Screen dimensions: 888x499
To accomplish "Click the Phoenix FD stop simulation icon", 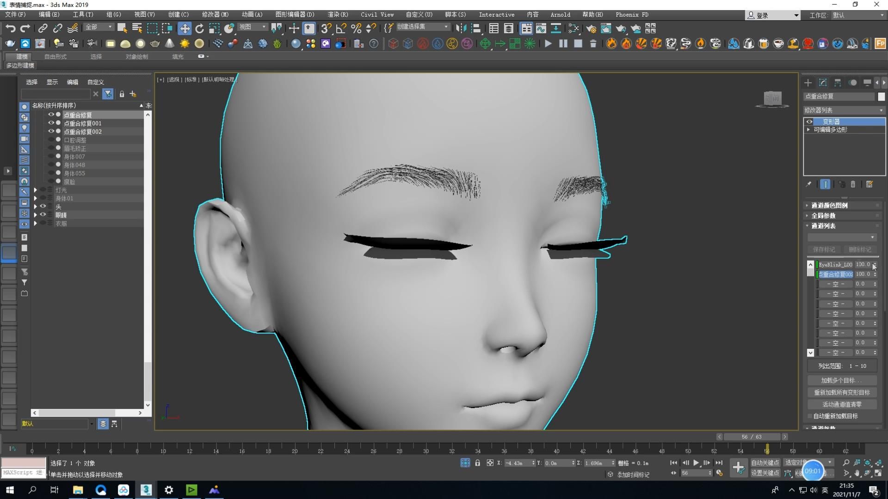I will [578, 44].
